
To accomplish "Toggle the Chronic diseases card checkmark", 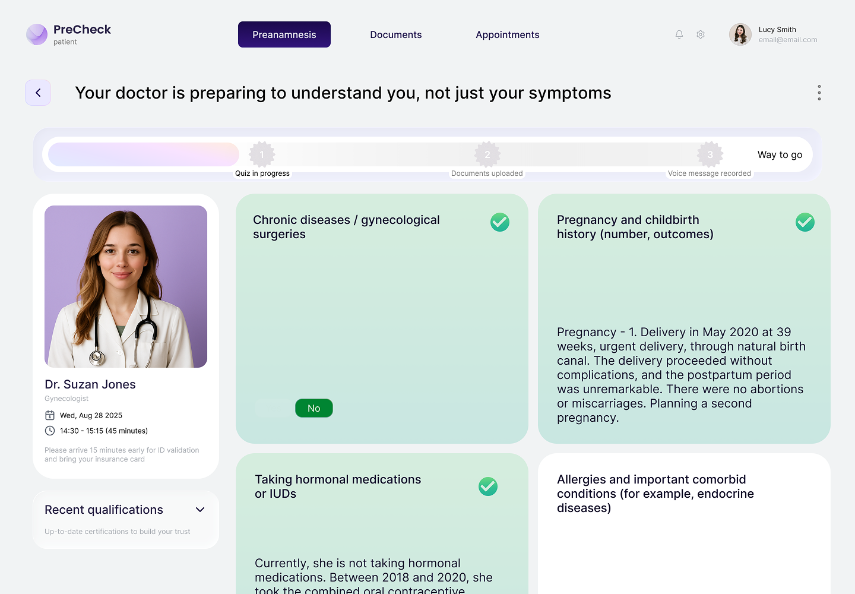I will (500, 222).
